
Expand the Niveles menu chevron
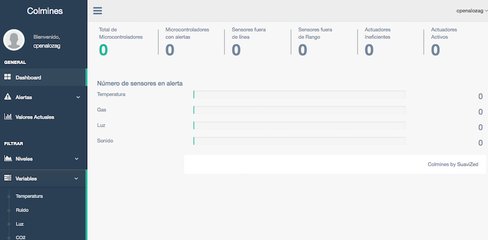pyautogui.click(x=76, y=158)
